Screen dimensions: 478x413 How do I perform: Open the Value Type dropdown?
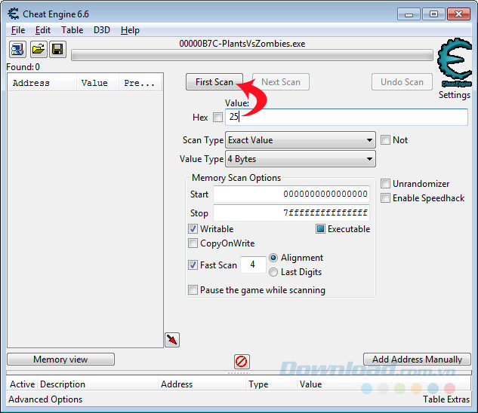point(301,159)
